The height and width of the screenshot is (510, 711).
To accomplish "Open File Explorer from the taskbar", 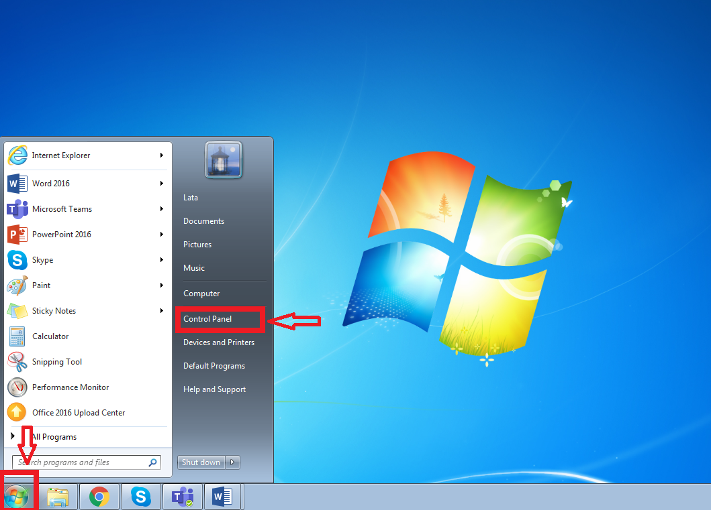I will pos(58,497).
